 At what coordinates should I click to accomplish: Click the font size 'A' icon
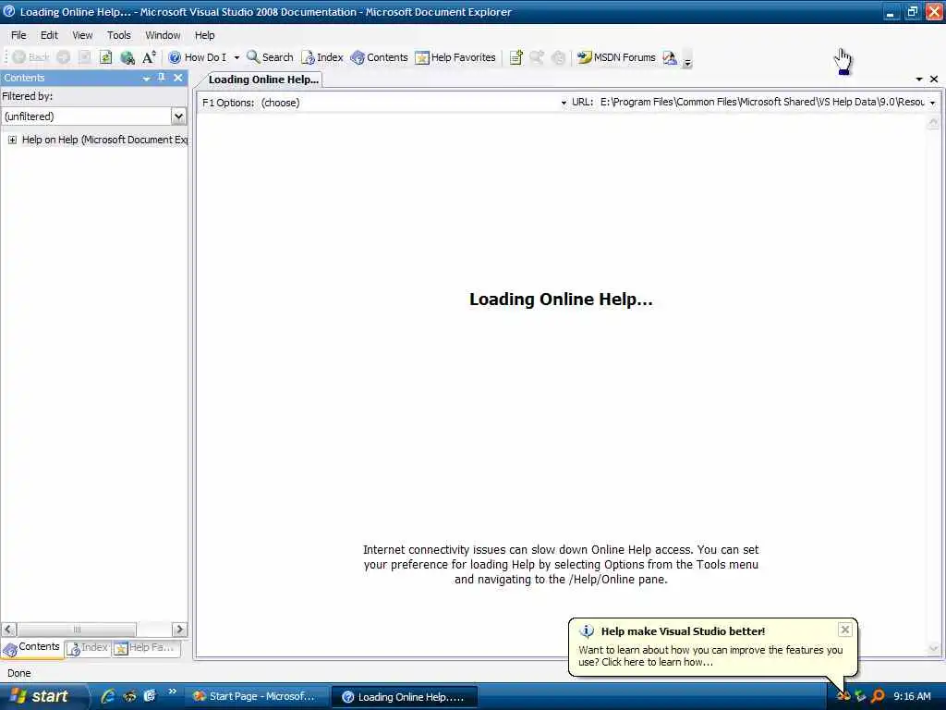click(149, 57)
